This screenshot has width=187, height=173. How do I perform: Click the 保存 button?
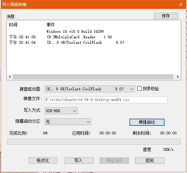[166, 16]
